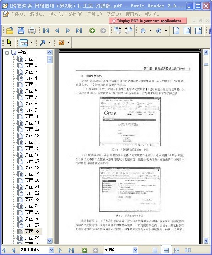Open the 帮助(H) menu
Viewport: 212px width, 255px height.
pos(152,14)
